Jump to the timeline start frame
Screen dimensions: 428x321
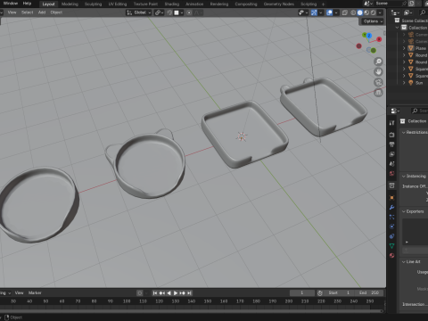pos(155,293)
